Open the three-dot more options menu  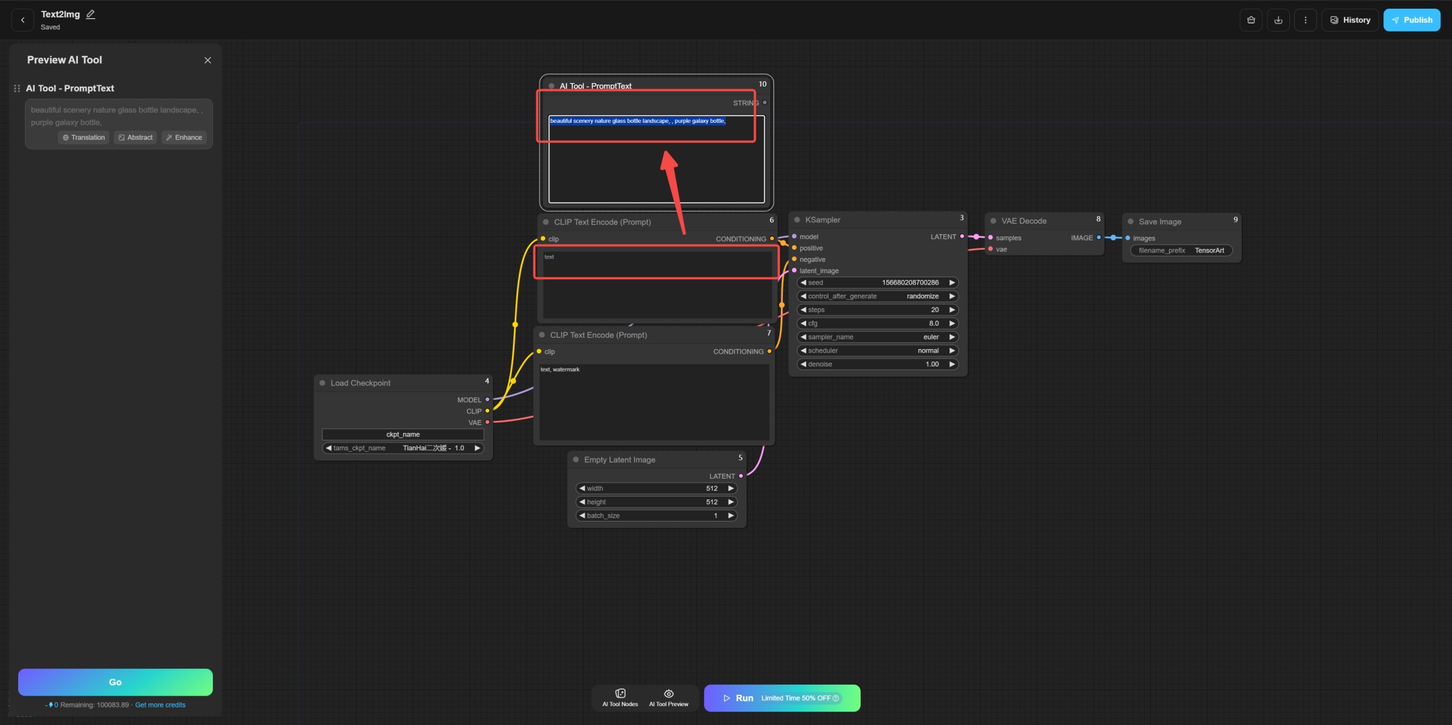pyautogui.click(x=1305, y=19)
